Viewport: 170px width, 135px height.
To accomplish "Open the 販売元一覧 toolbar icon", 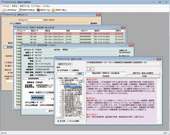I will click(54, 10).
